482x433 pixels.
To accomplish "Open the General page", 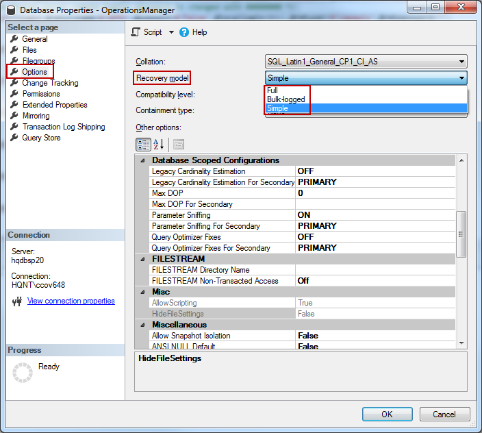I will 34,39.
